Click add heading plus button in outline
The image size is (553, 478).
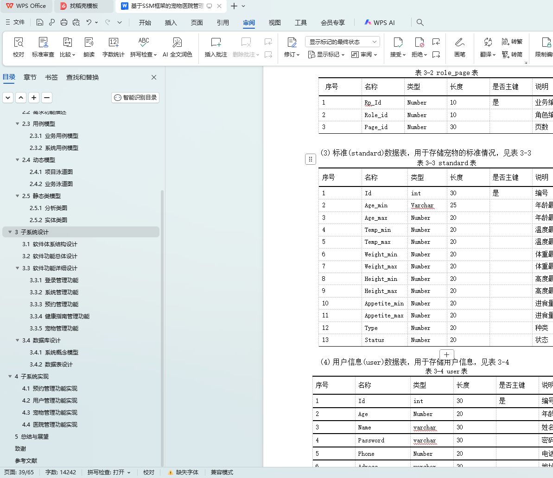coord(34,98)
